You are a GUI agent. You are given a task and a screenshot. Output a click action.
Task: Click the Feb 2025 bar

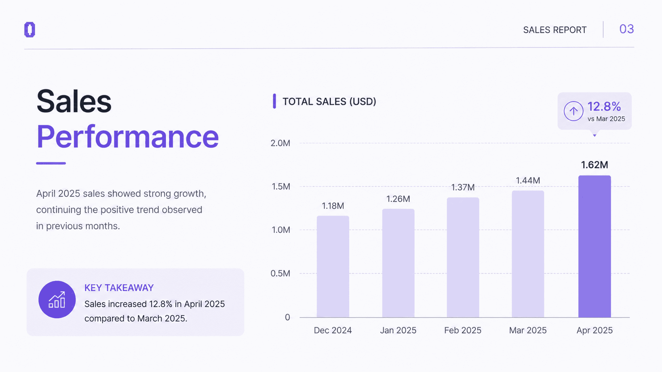[463, 257]
